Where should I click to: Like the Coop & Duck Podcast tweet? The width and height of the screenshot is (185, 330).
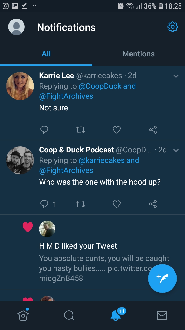pos(117,204)
